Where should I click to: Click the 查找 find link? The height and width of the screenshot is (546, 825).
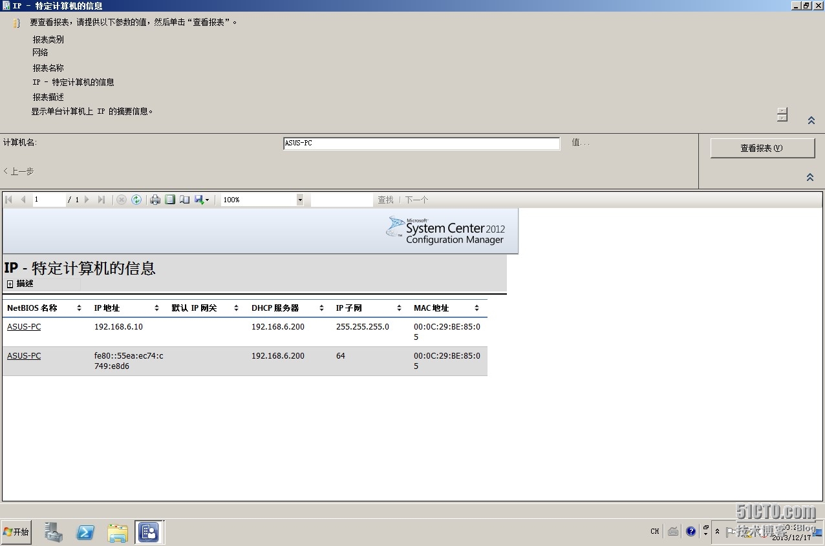click(x=386, y=200)
